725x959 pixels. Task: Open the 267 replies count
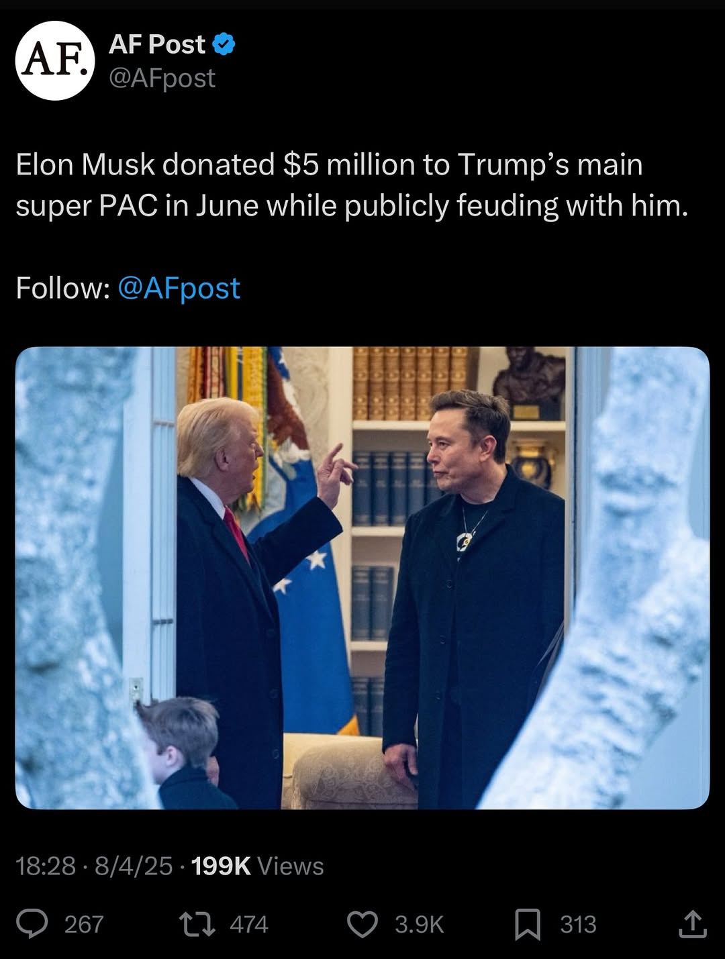click(x=84, y=924)
